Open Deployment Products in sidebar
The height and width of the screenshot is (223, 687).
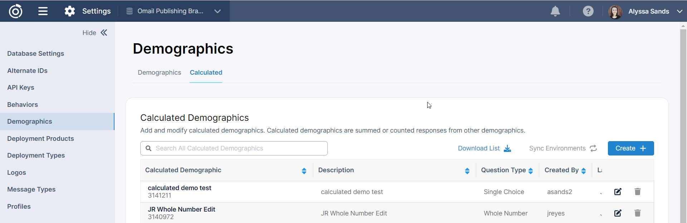(x=40, y=139)
